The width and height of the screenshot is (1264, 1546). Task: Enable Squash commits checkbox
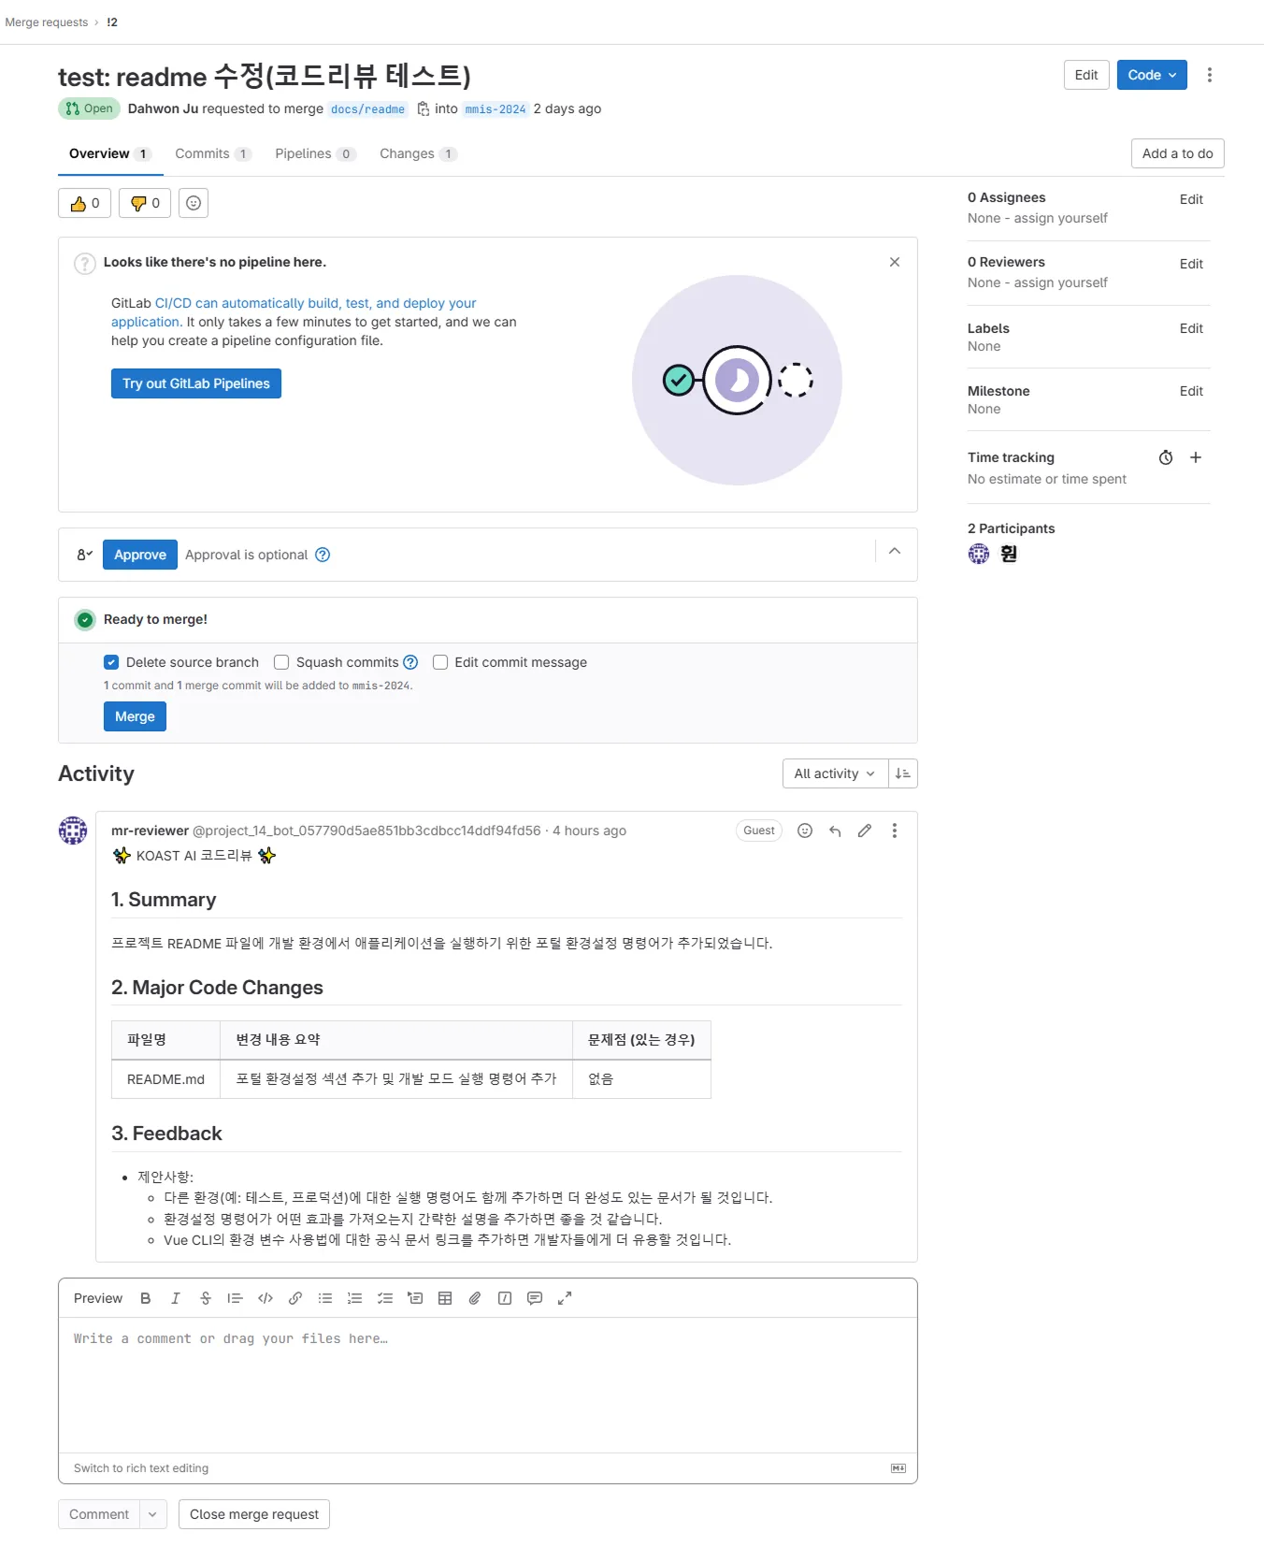pos(281,662)
